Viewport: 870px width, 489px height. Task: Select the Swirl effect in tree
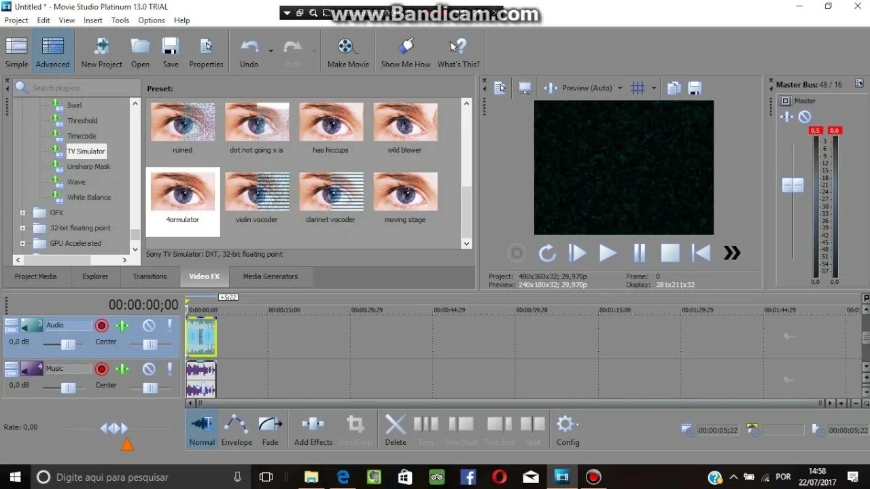[74, 105]
